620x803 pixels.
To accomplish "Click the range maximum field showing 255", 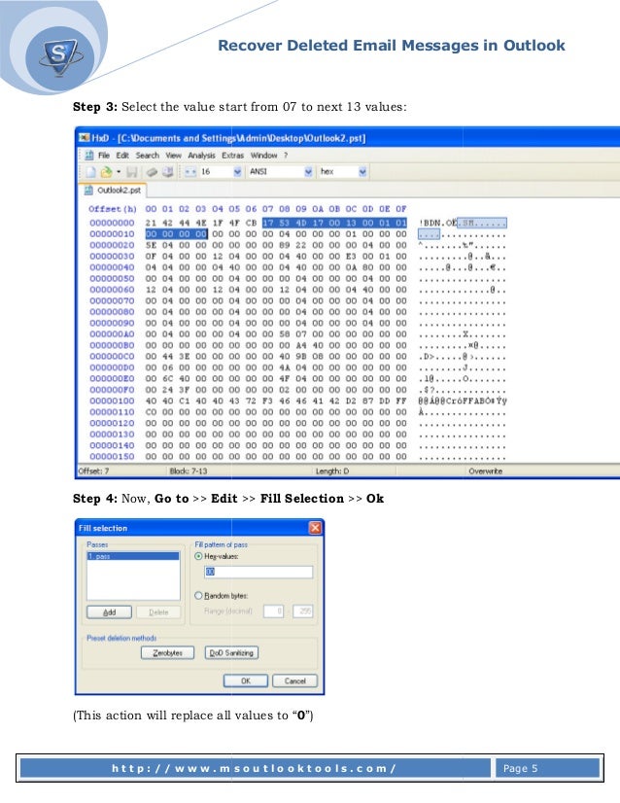I will 302,611.
